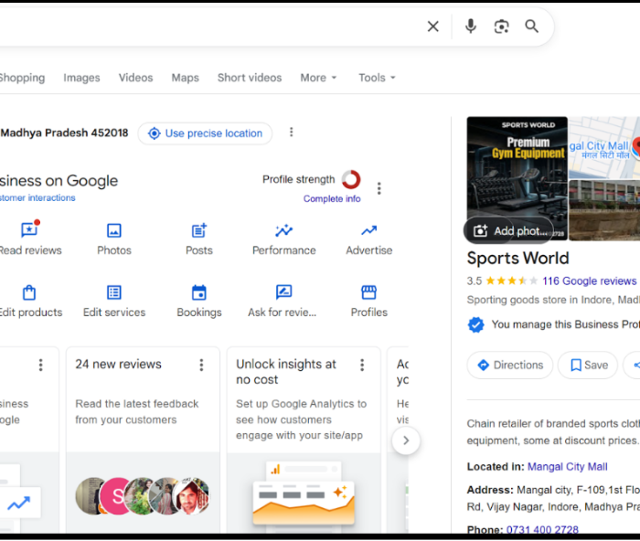Screen dimensions: 640x541
Task: Click the Add photos button on thumbnail
Action: (511, 231)
